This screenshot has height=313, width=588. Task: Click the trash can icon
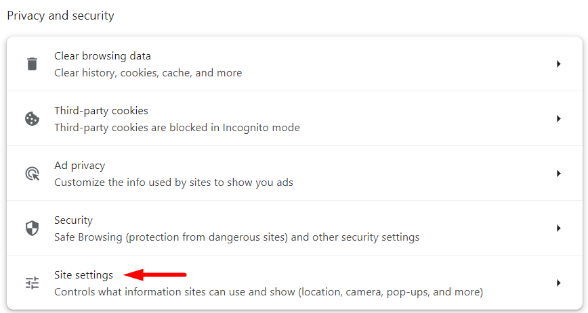point(33,64)
